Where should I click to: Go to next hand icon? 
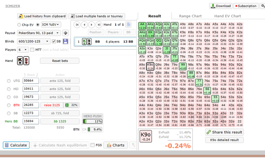[92, 25]
